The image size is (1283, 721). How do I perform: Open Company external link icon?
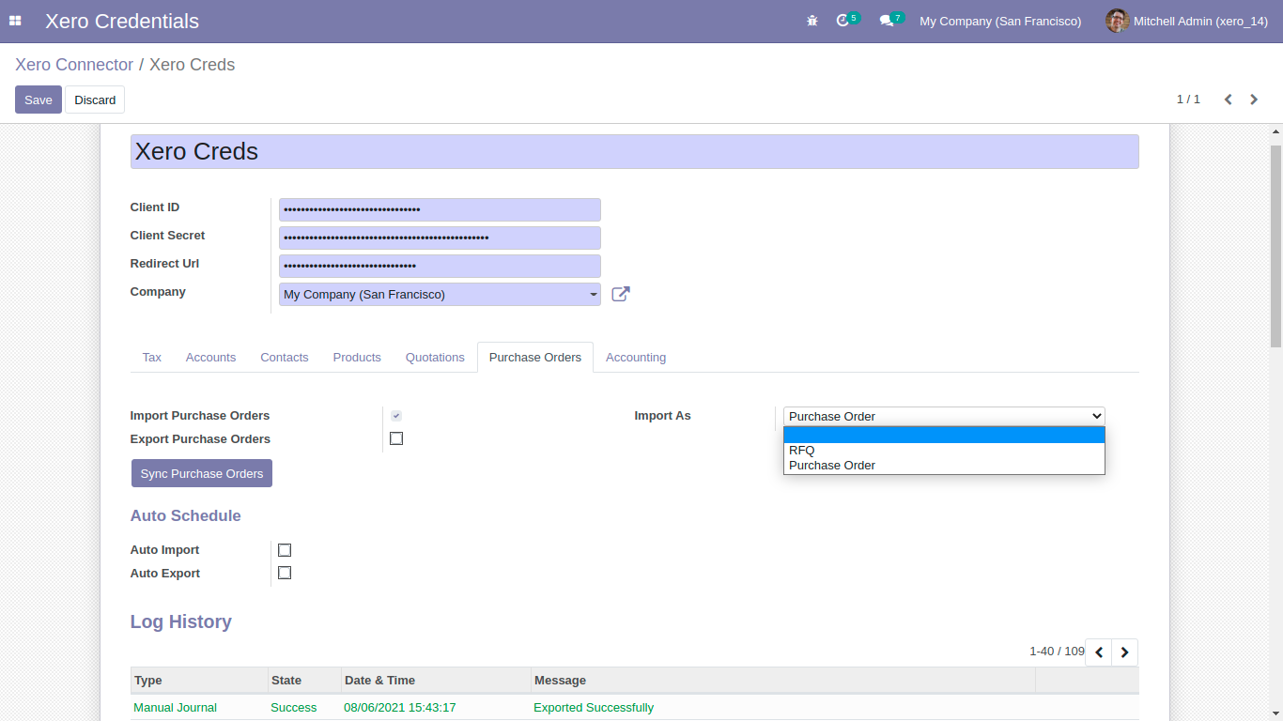point(620,294)
